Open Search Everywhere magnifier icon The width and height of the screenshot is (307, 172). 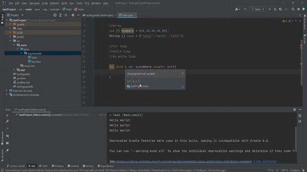pyautogui.click(x=293, y=9)
